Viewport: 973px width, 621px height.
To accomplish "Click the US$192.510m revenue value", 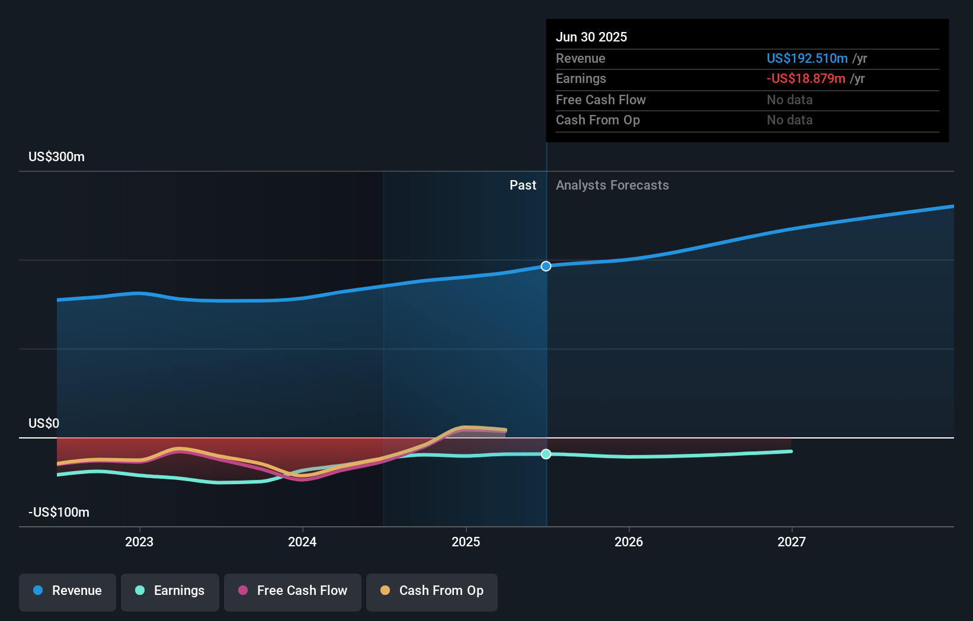I will (806, 59).
